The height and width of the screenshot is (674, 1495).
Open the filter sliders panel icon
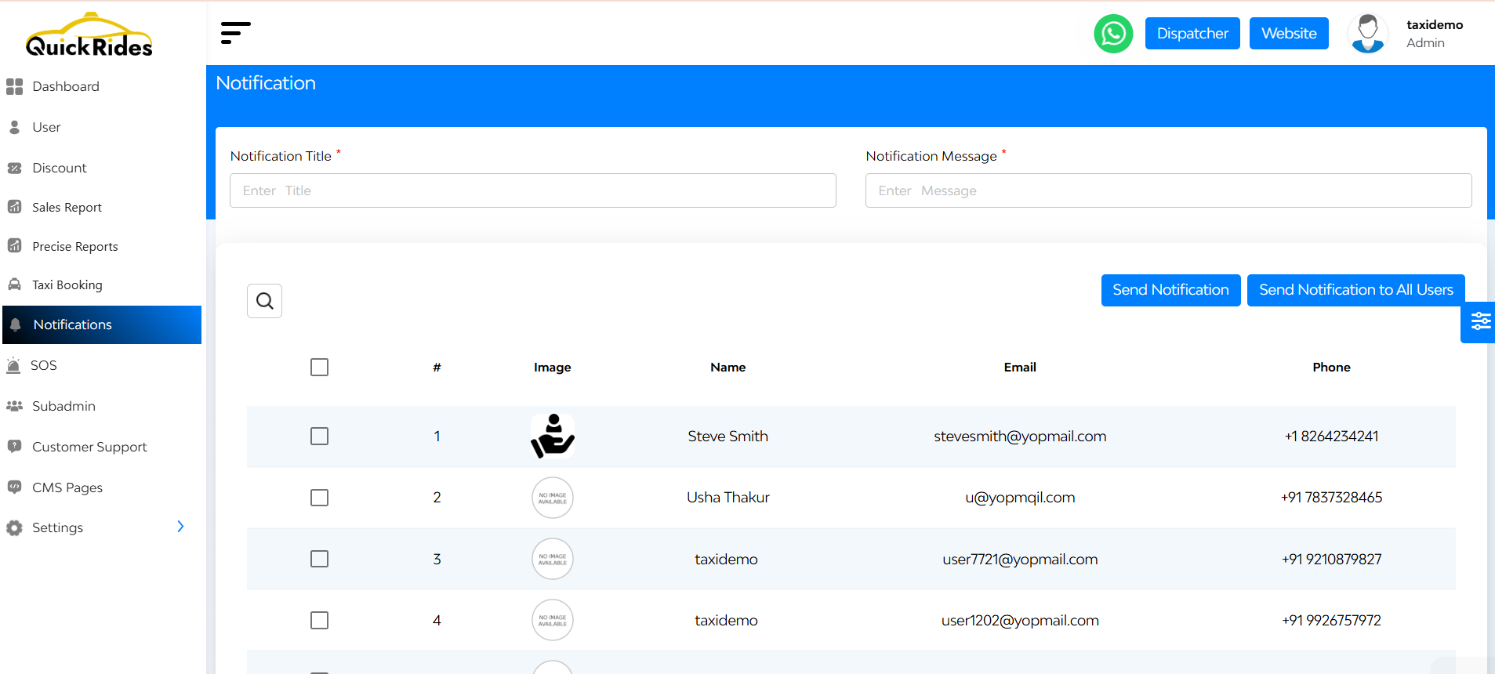(1479, 321)
